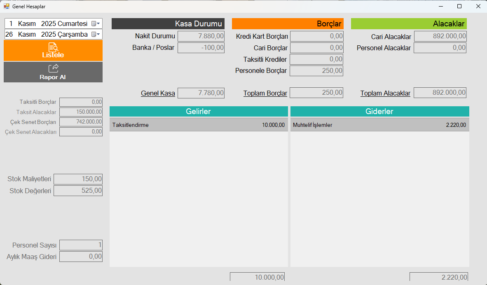487x285 pixels.
Task: Click the Stok Değerleri field
Action: tap(78, 191)
